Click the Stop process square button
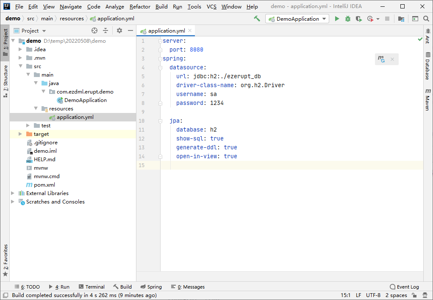 pyautogui.click(x=387, y=19)
